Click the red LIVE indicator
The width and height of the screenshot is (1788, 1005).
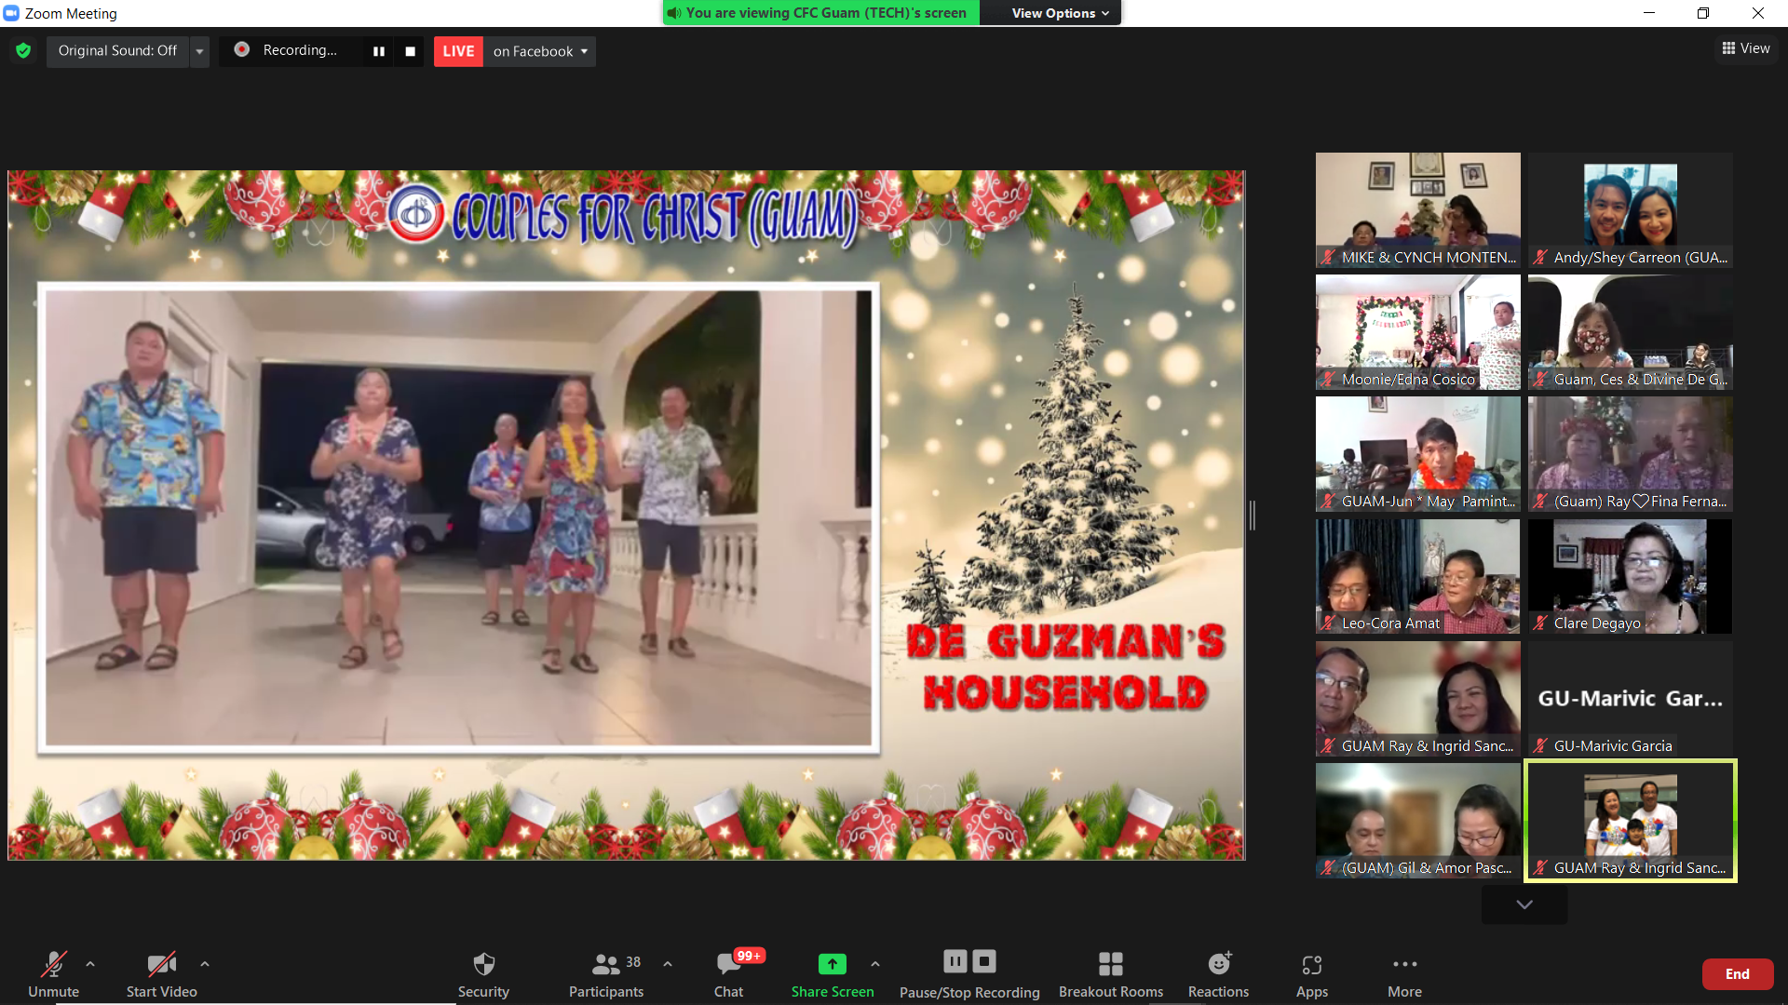coord(458,51)
